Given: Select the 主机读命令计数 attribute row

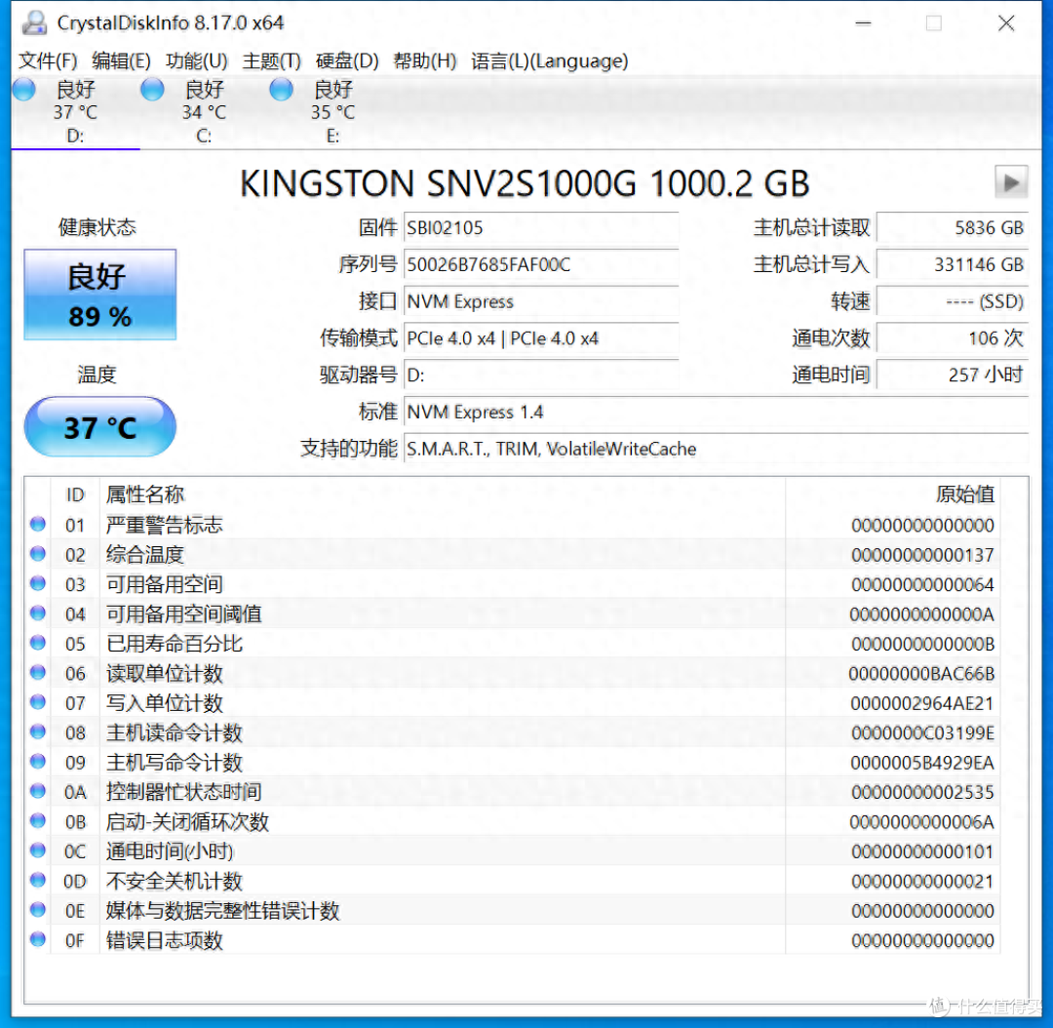Looking at the screenshot, I should tap(513, 732).
